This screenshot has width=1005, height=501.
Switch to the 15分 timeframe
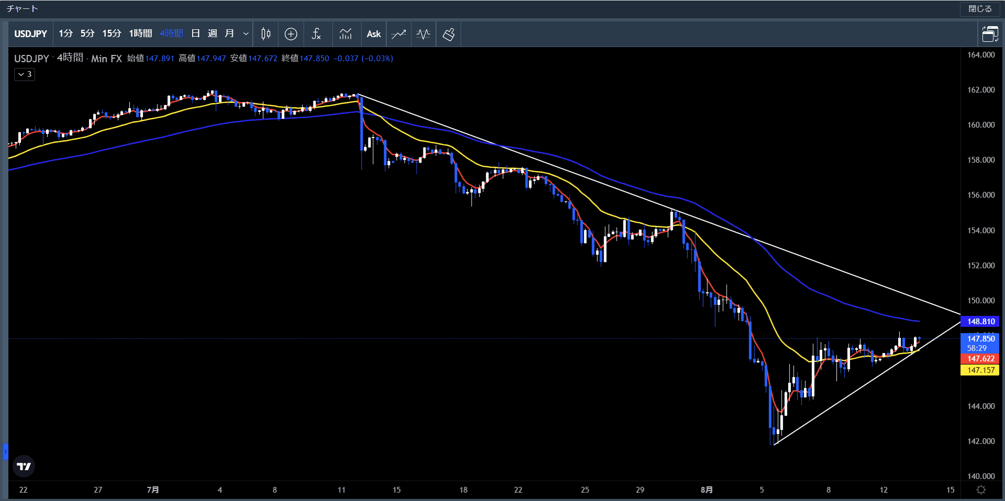111,34
